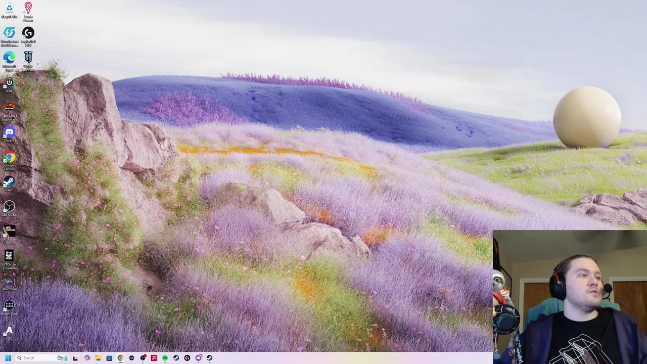Select the Steam desktop shortcut
This screenshot has width=647, height=364.
tap(9, 184)
